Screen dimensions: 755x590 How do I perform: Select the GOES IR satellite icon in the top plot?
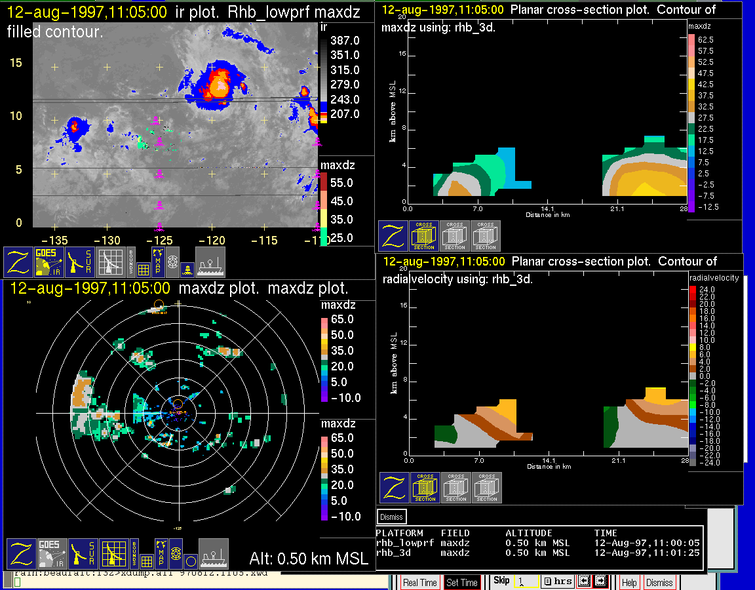pos(50,262)
